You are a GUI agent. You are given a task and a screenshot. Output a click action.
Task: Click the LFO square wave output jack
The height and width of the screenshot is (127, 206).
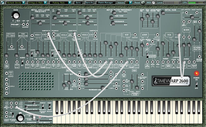click(16, 103)
